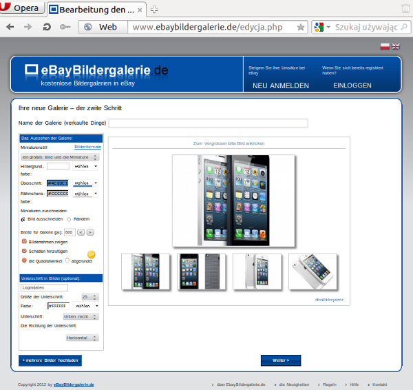
Task: Open a new tab with plus icon
Action: pyautogui.click(x=154, y=10)
